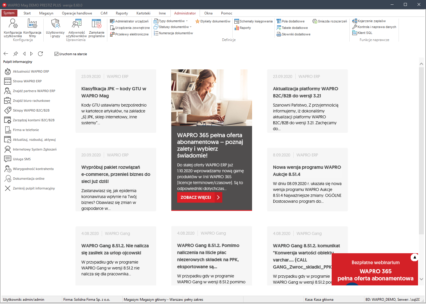Switch to the CrM tab

(x=104, y=13)
